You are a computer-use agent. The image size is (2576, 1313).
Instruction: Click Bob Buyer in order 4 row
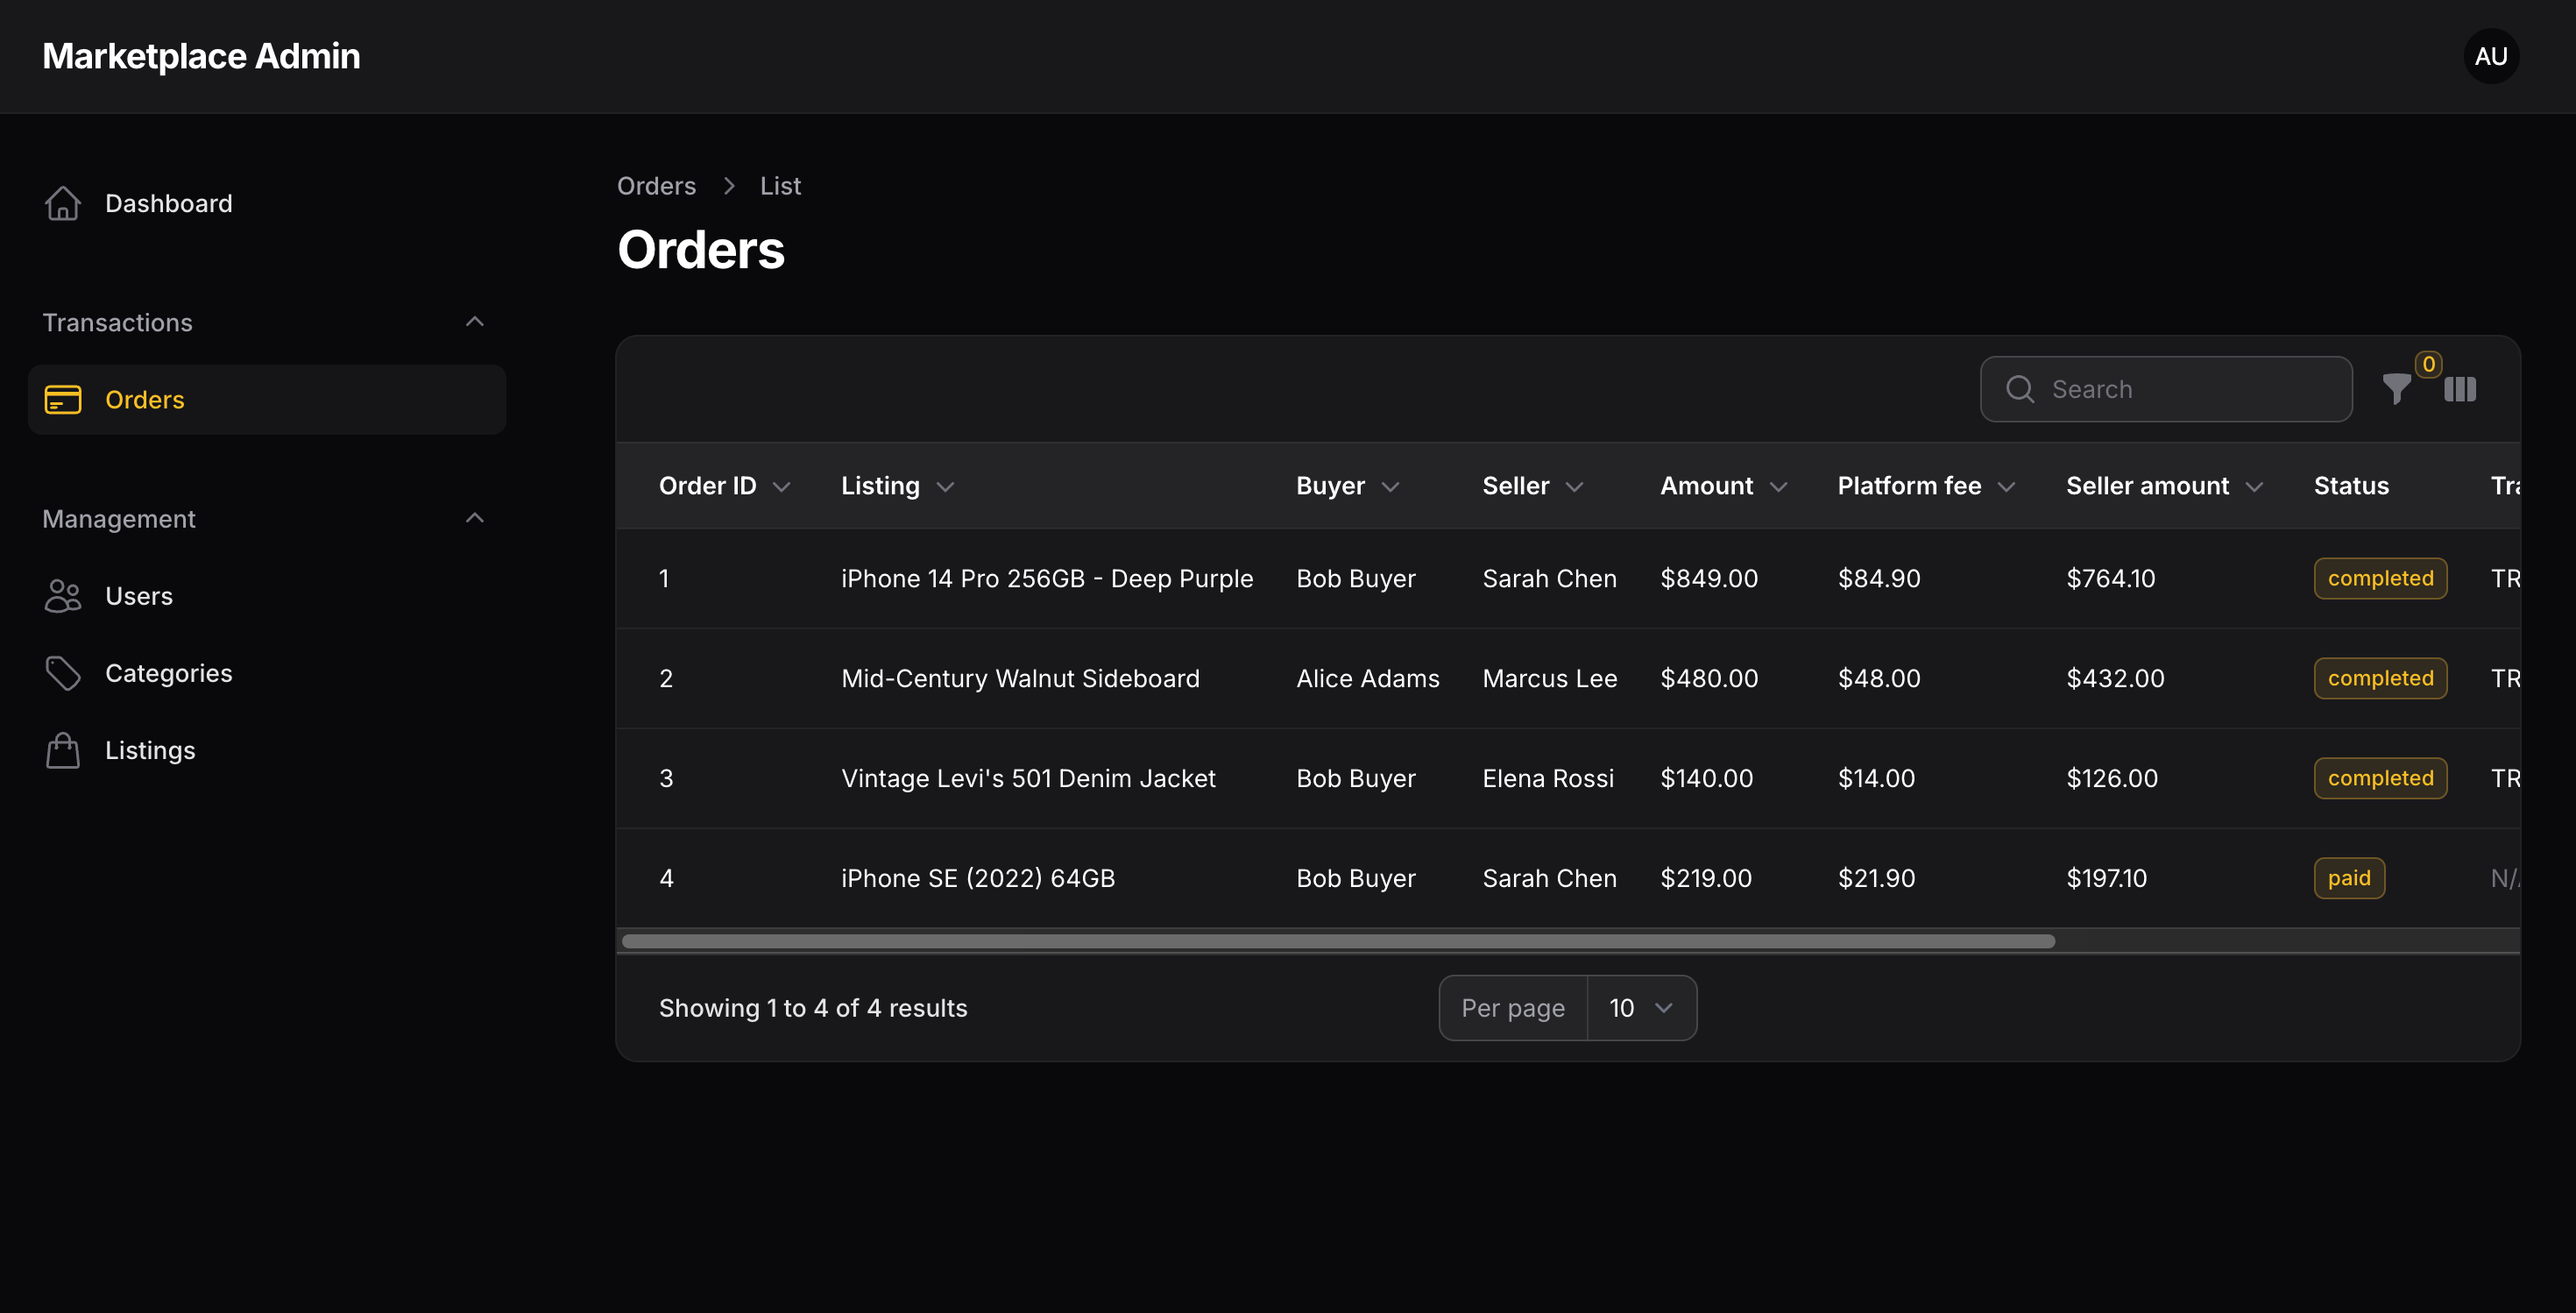tap(1356, 878)
